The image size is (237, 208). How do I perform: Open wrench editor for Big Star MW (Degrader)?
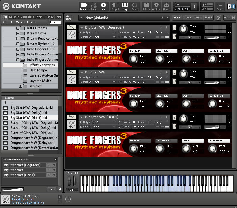[x=72, y=27]
